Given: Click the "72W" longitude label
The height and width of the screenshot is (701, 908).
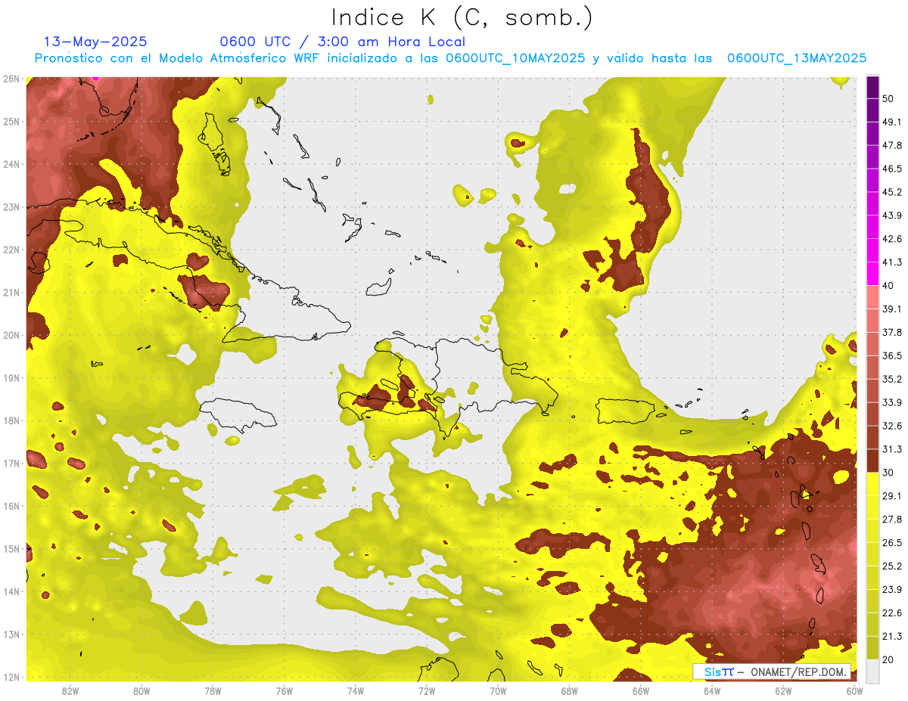Looking at the screenshot, I should point(427,690).
